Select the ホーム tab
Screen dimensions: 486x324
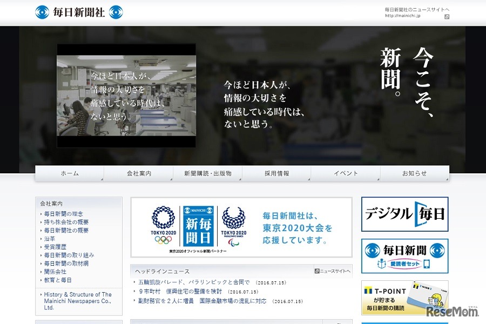(x=69, y=173)
